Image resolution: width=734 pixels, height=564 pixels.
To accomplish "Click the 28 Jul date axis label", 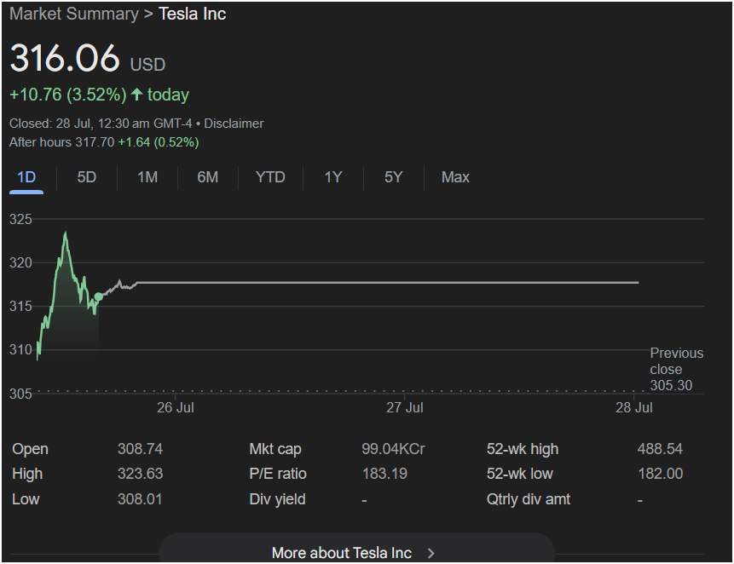I will pos(633,407).
